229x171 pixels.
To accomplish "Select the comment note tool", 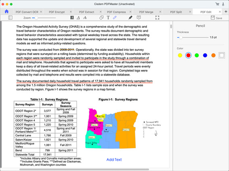I will [139, 18].
